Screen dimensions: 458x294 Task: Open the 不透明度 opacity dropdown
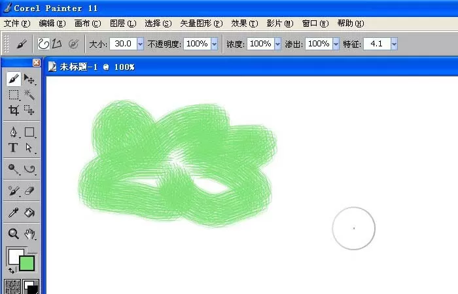[x=214, y=44]
